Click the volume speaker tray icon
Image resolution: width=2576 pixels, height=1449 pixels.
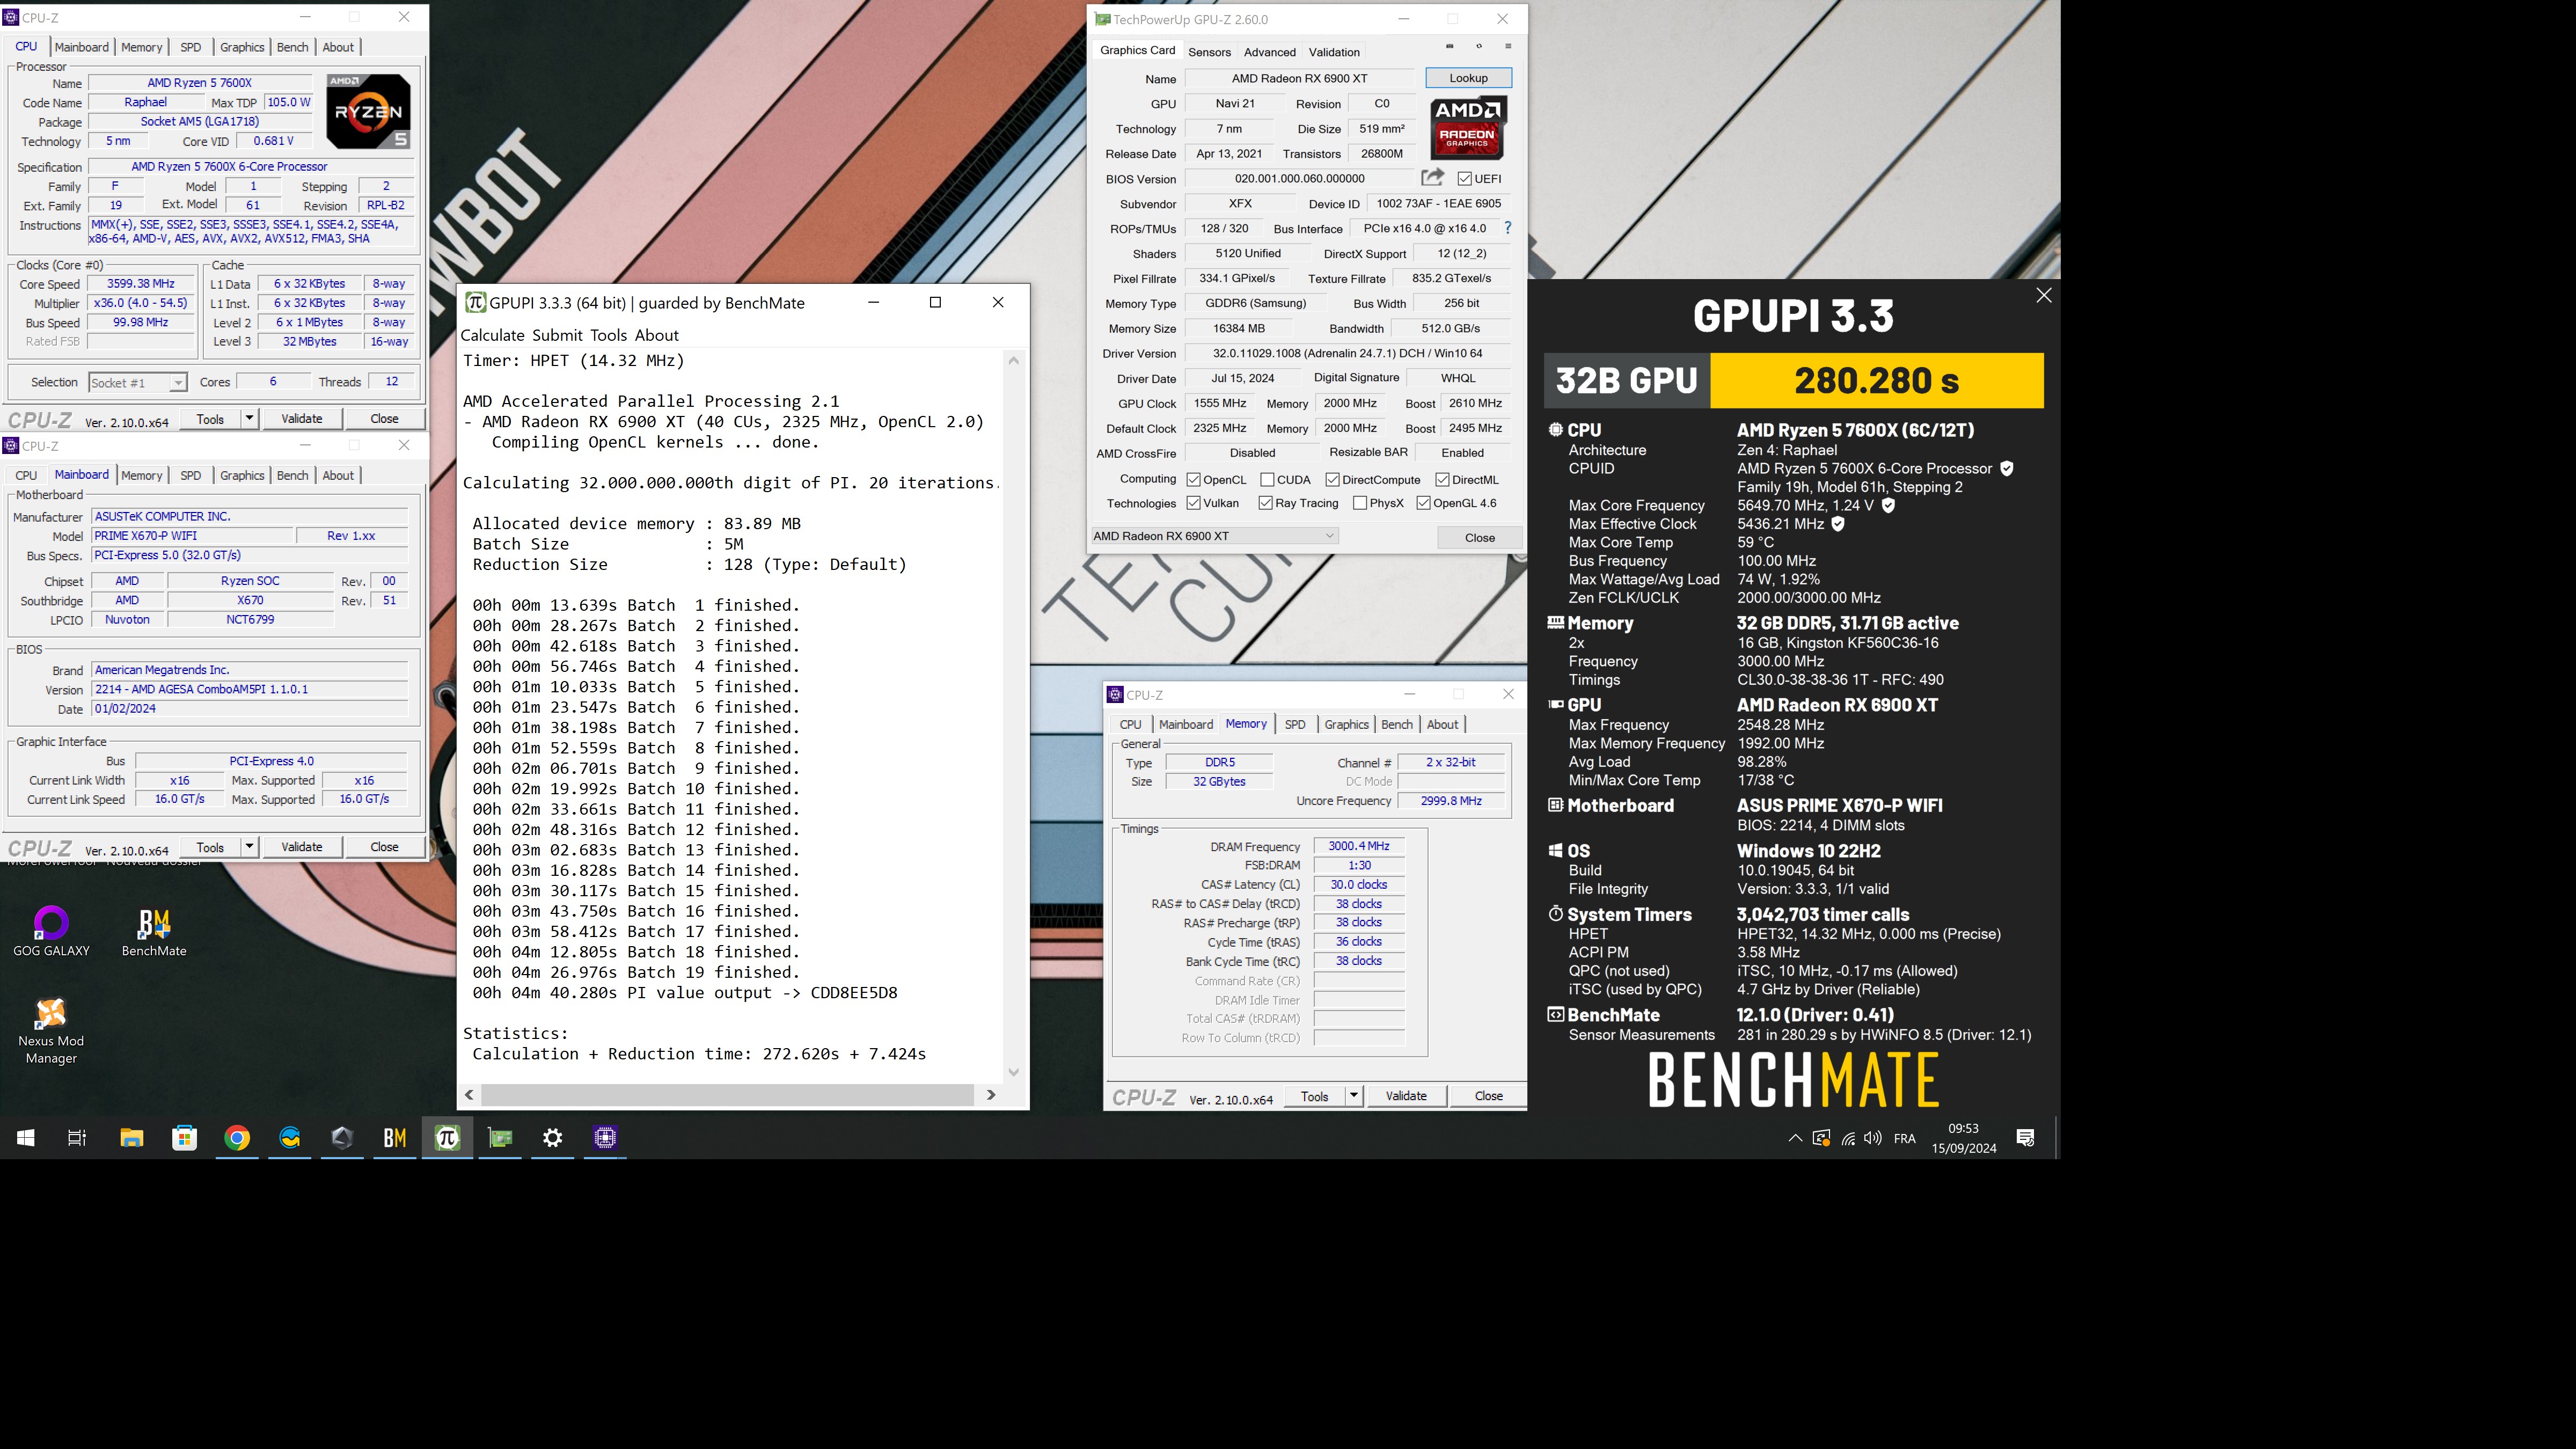tap(1873, 1138)
